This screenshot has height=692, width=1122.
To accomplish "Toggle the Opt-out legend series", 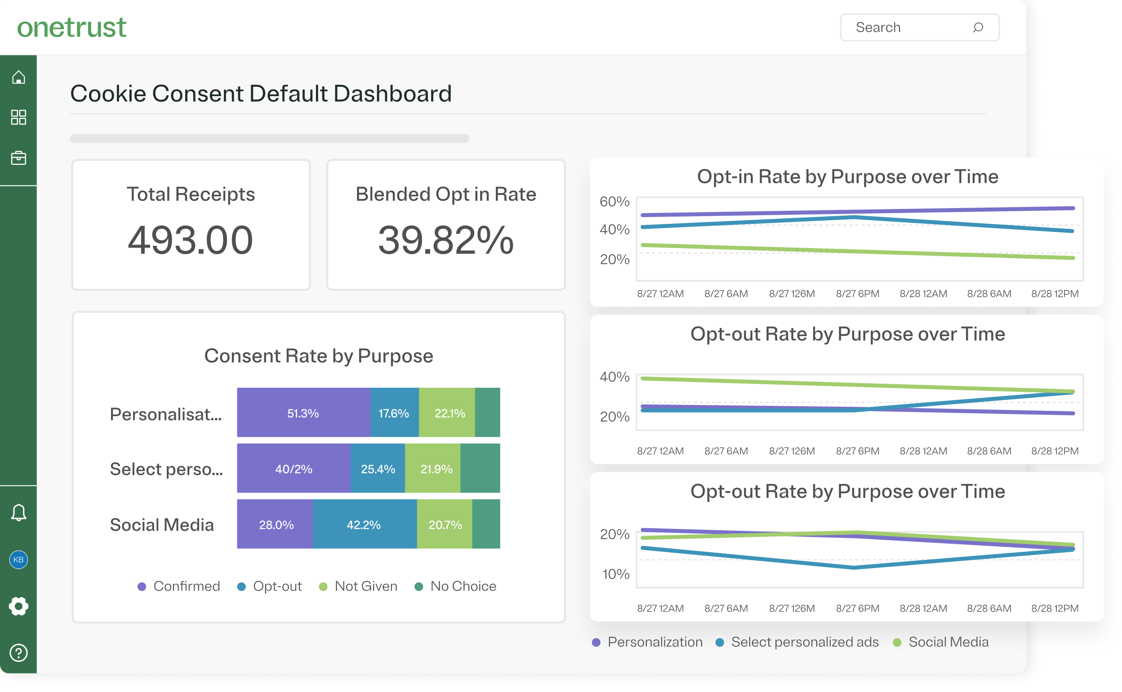I will pos(270,586).
